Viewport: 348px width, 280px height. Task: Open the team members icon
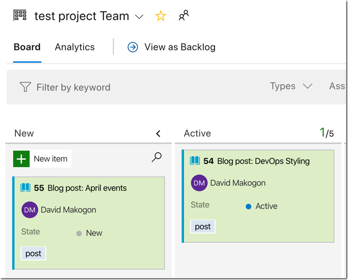tap(184, 15)
